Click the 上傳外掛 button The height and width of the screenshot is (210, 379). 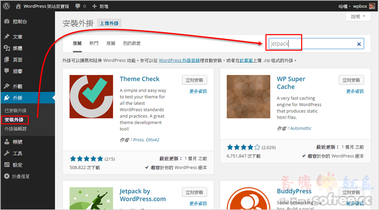[x=109, y=23]
